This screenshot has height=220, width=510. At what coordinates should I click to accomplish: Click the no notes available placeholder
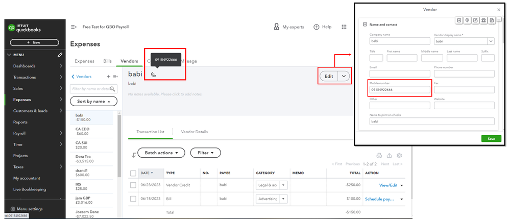pos(165,94)
